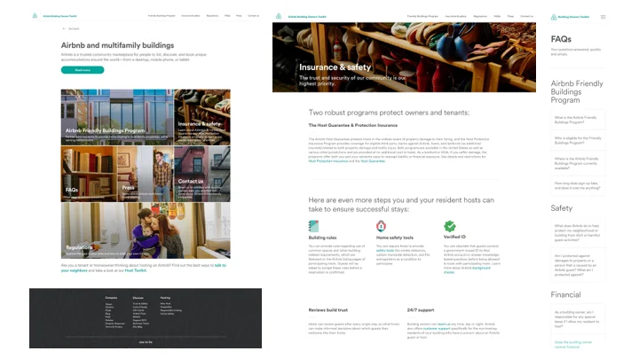
Task: Open the Insurance & safety tile
Action: [x=202, y=117]
